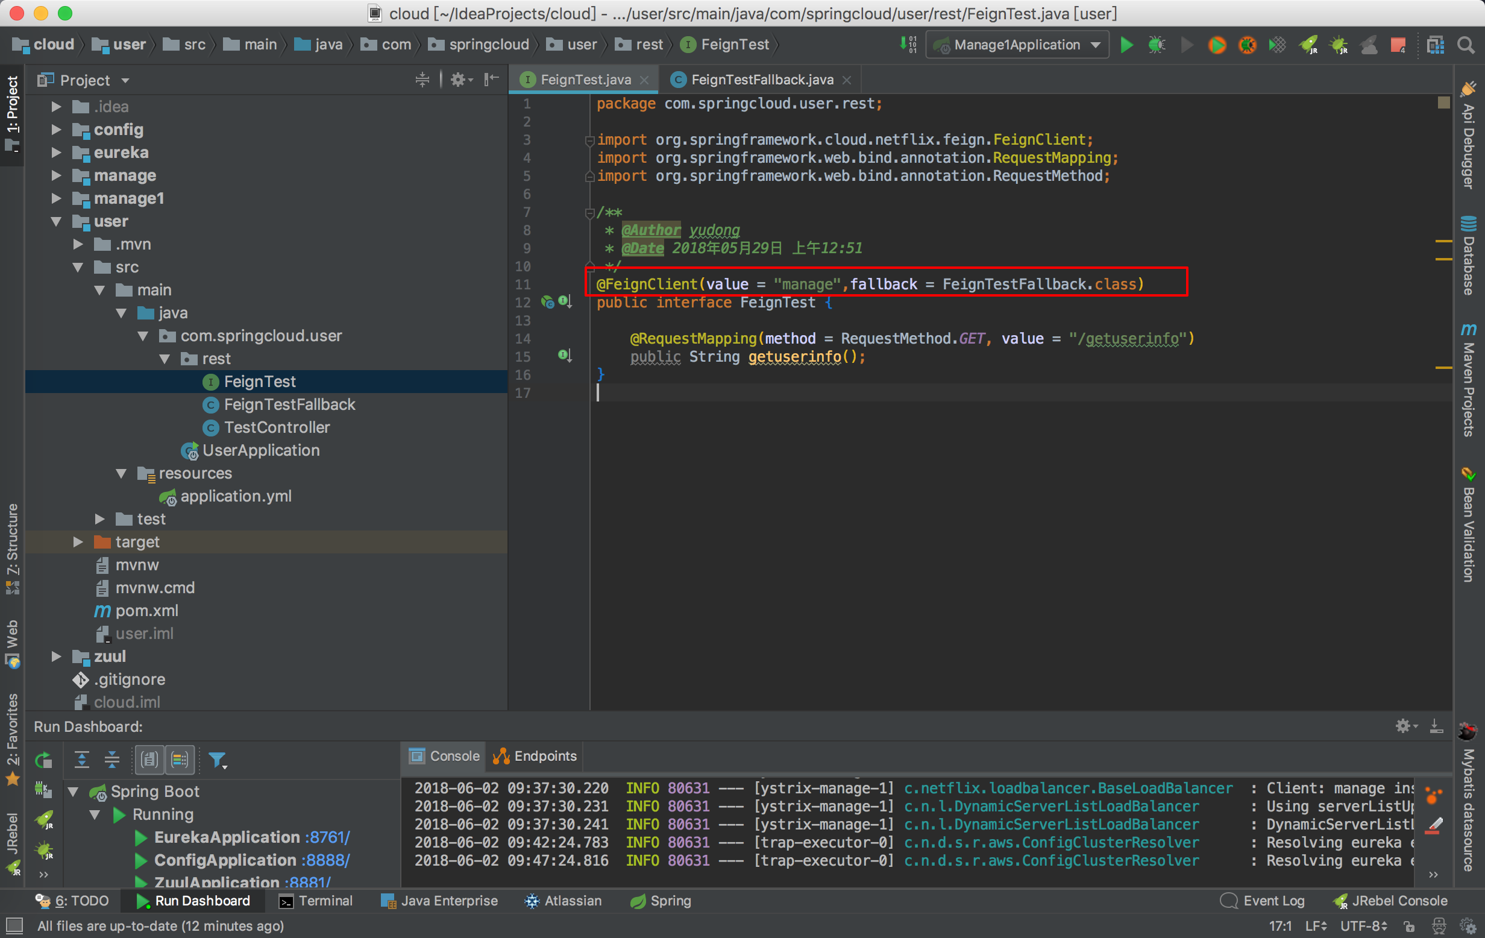Click the Rerun icon in Run Dashboard

click(x=44, y=760)
